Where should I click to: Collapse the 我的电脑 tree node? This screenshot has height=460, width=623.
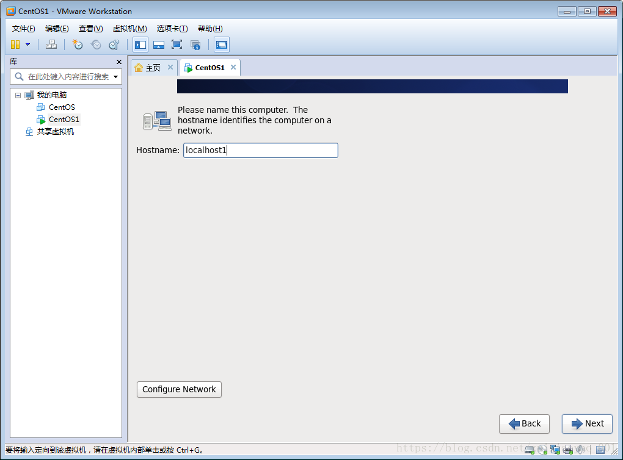(18, 95)
